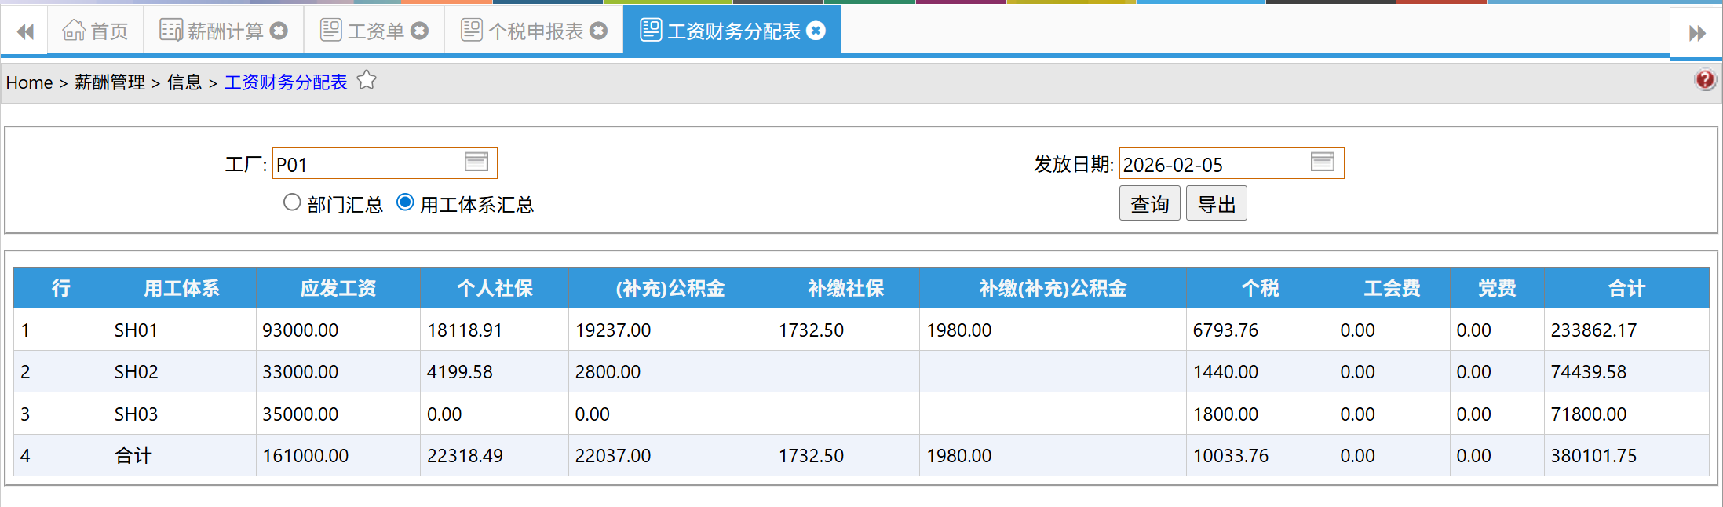Close the 工资财务分配表 tab
The image size is (1723, 507).
pyautogui.click(x=816, y=31)
